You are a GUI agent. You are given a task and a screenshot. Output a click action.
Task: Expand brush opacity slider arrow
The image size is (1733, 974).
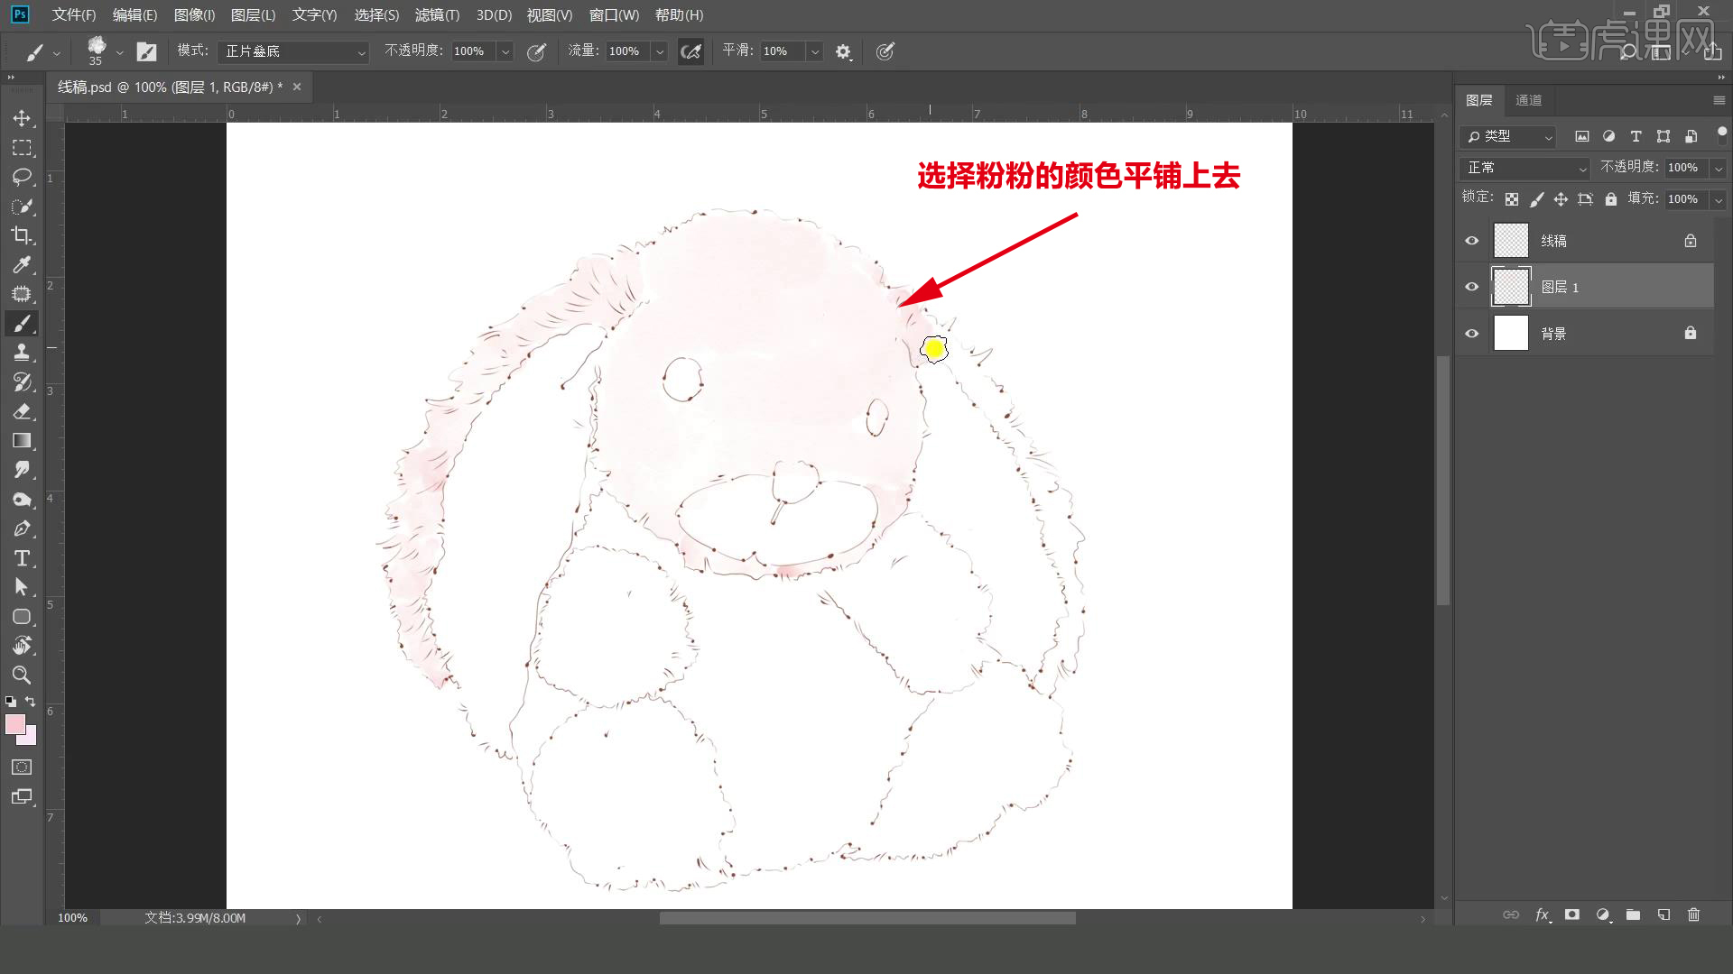click(x=505, y=51)
